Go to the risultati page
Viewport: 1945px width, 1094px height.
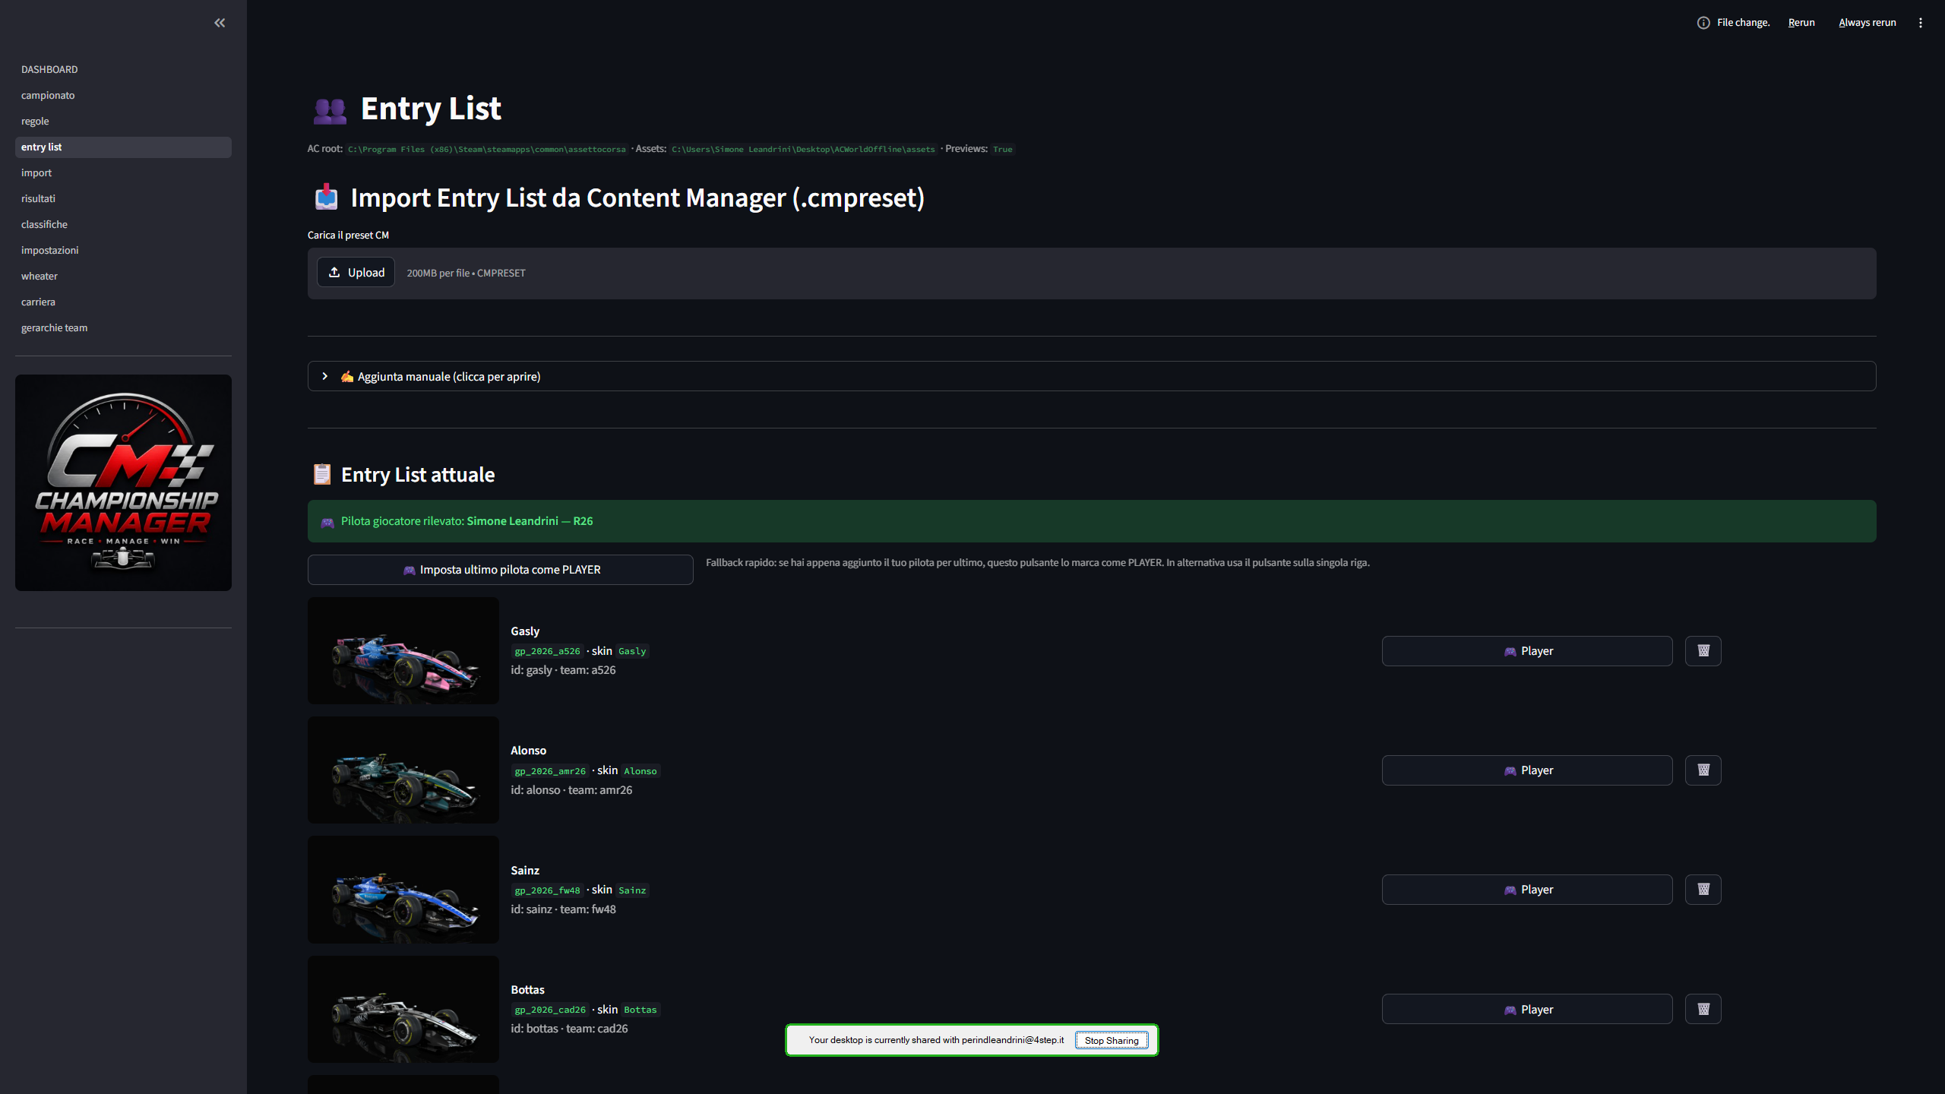click(123, 198)
